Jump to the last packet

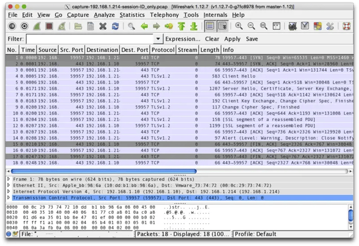point(193,26)
